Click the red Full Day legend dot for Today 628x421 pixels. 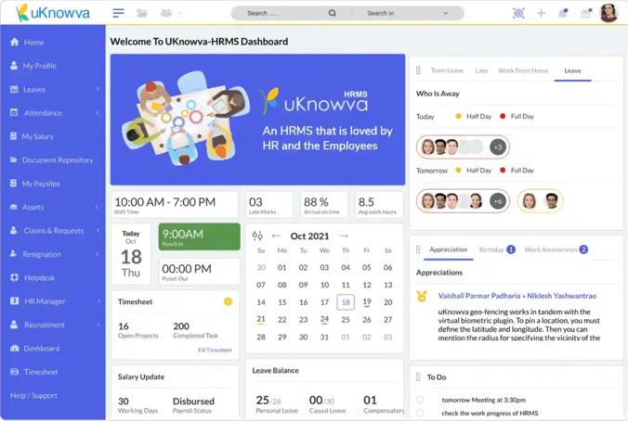tap(503, 117)
